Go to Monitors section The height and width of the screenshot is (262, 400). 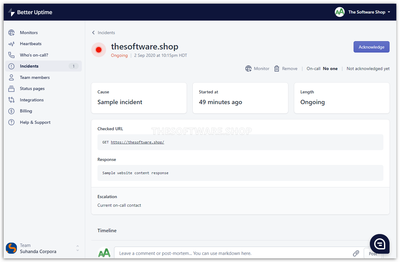29,33
